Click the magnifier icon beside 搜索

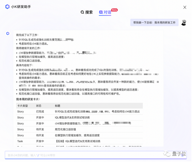pos(82,12)
